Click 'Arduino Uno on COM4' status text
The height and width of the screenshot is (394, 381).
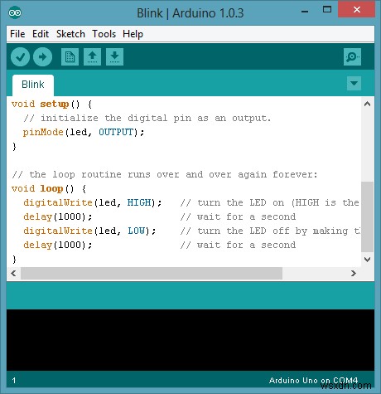pos(313,381)
